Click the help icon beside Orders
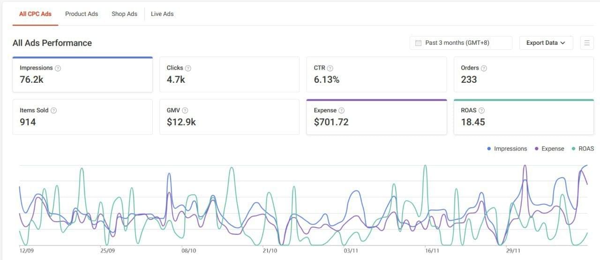This screenshot has height=260, width=600. pos(484,68)
